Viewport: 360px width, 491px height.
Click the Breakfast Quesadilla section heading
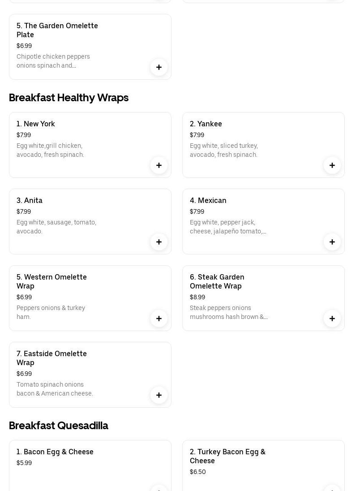point(59,426)
